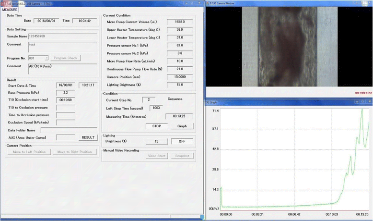Minimize the TAS Graph window
The height and width of the screenshot is (221, 373).
tap(357, 102)
